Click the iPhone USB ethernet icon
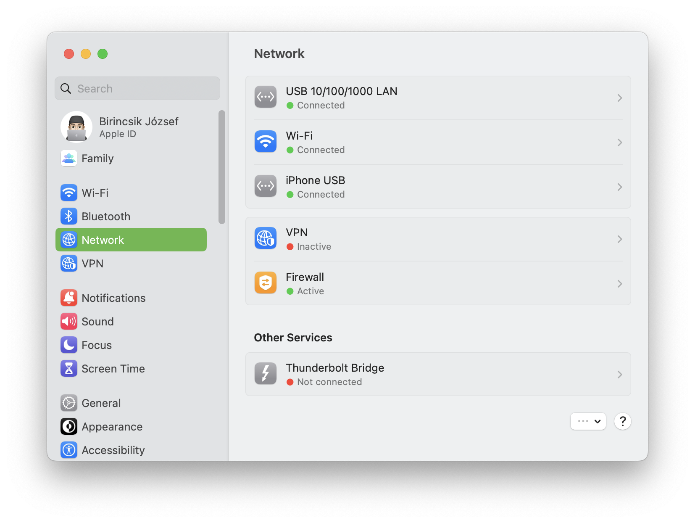 pyautogui.click(x=266, y=186)
